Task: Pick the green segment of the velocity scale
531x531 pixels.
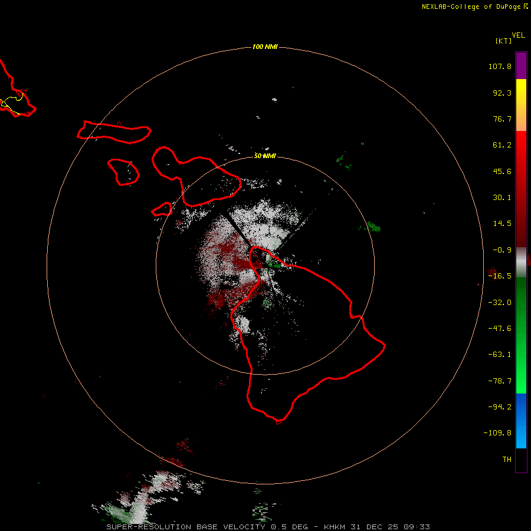Action: coord(521,335)
